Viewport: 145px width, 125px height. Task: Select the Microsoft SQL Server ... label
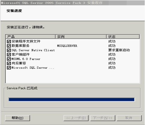click(33, 68)
